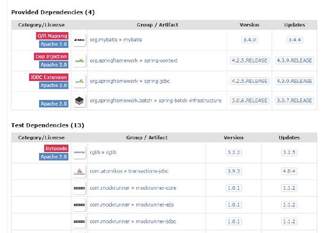Screen dimensions: 321x233
Task: Click the mockrunner-jdbc logo icon
Action: (x=79, y=221)
